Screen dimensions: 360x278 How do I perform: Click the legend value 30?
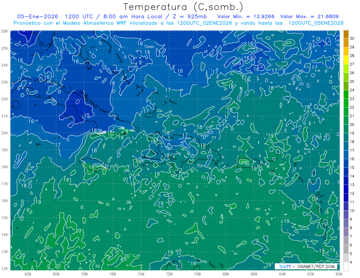point(352,38)
